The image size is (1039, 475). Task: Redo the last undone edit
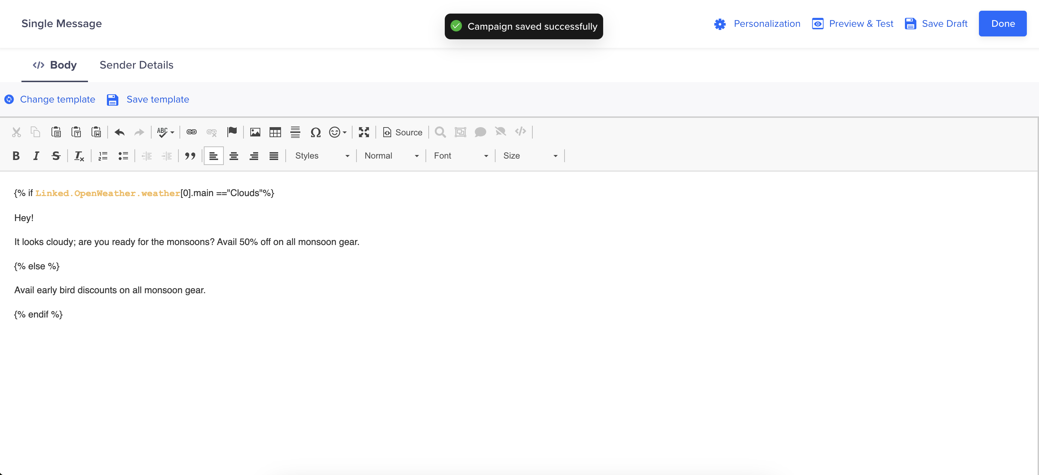[x=139, y=132]
